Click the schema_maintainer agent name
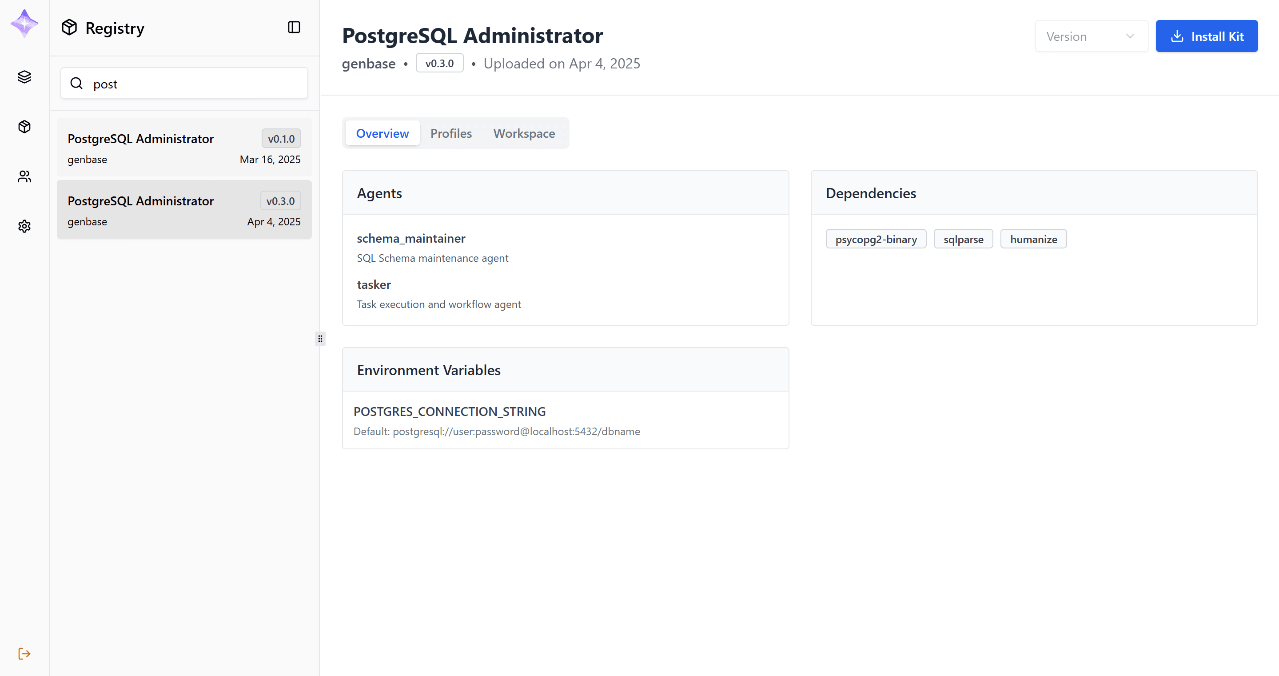Image resolution: width=1279 pixels, height=676 pixels. click(x=411, y=238)
